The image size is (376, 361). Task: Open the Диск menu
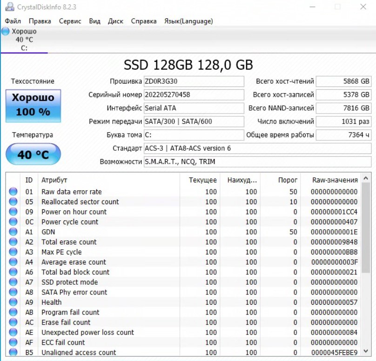click(115, 21)
